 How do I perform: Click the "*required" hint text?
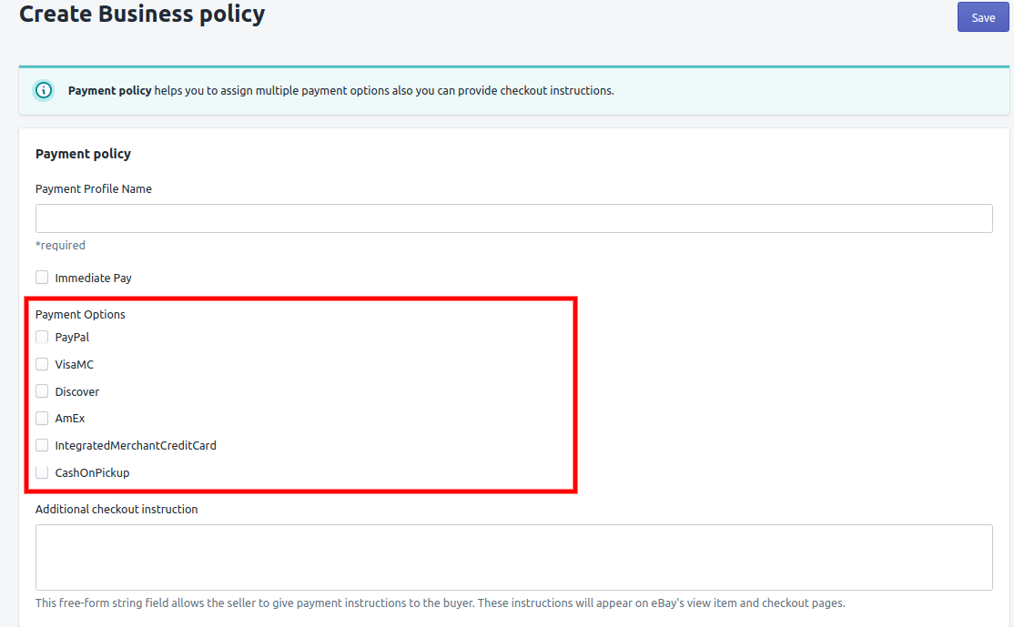[x=60, y=246]
